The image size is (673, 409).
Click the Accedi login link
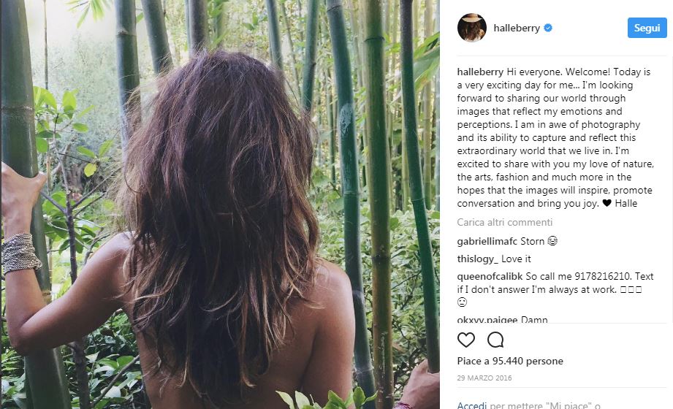coord(471,405)
